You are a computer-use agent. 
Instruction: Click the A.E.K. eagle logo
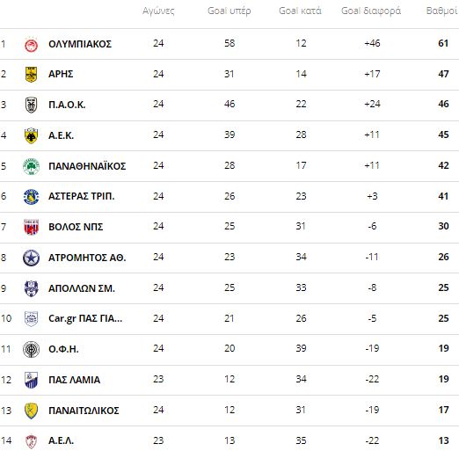[31, 135]
